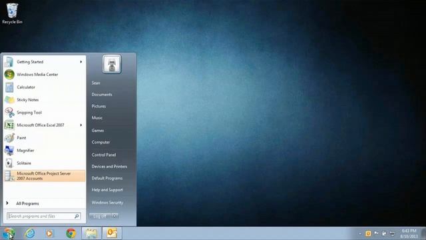Click the search magnifier icon
Image resolution: width=426 pixels, height=240 pixels.
coord(77,216)
